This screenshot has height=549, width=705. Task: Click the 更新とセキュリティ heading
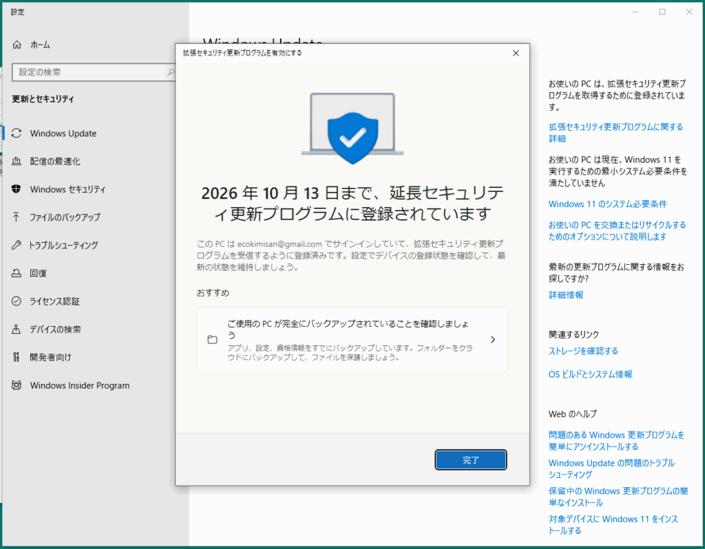[43, 99]
